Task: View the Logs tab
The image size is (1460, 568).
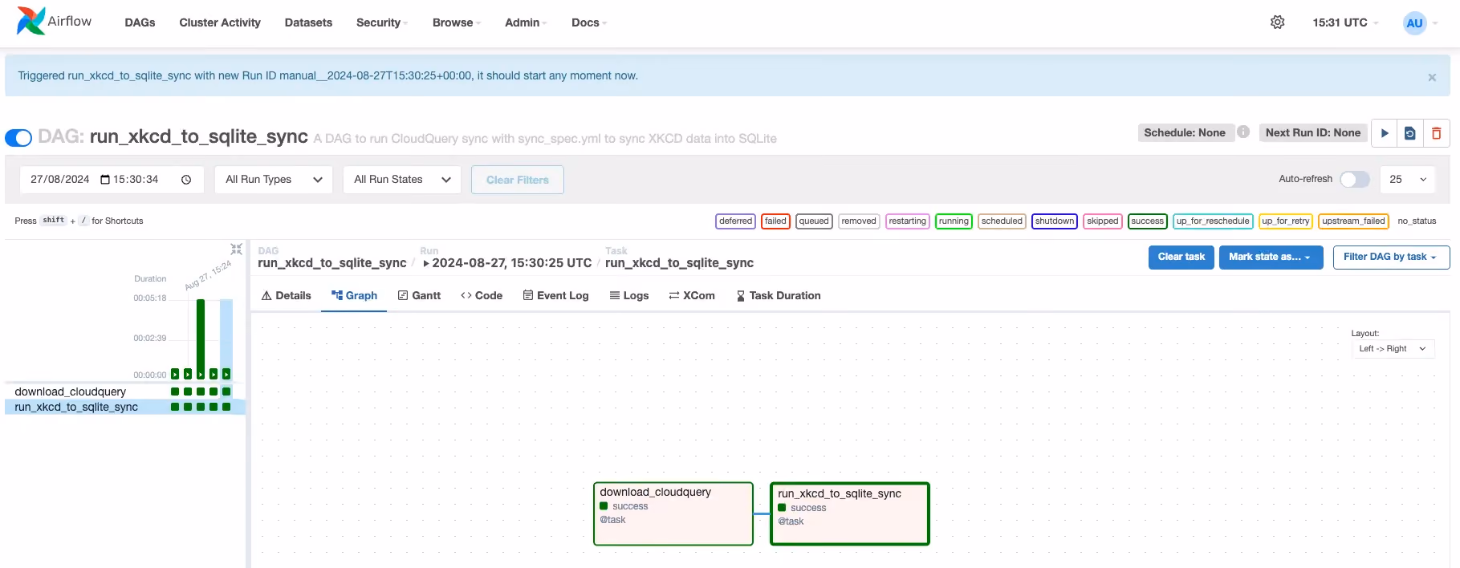Action: click(629, 295)
